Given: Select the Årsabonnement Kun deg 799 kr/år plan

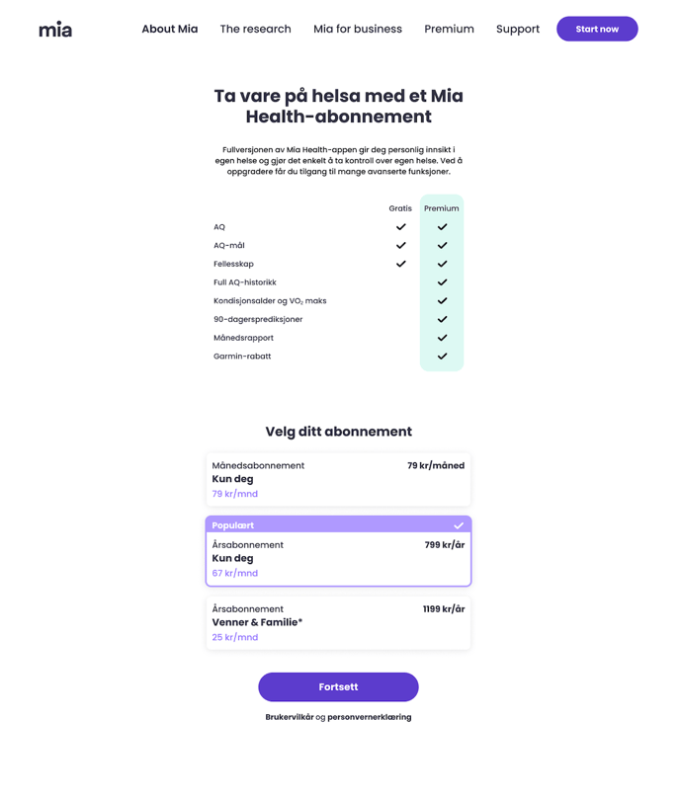Looking at the screenshot, I should pos(338,559).
